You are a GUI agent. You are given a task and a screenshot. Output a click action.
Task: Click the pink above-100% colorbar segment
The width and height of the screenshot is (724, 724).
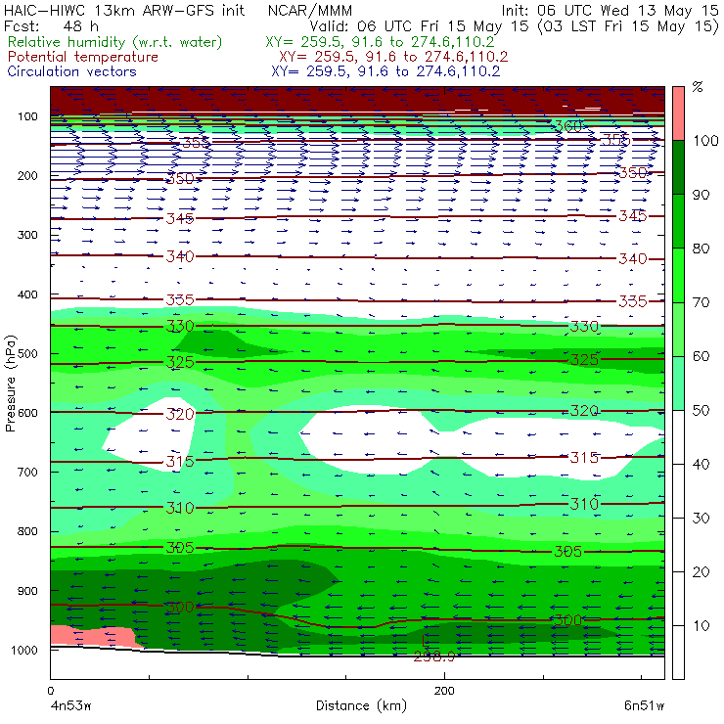(678, 113)
